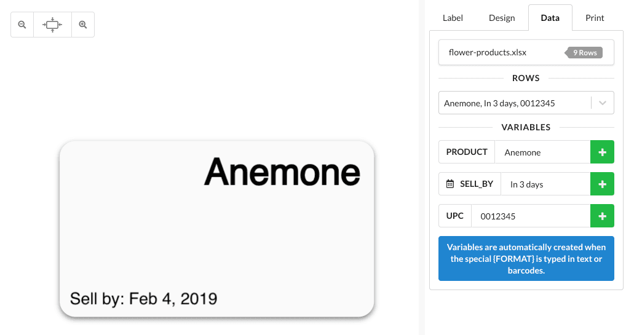This screenshot has height=335, width=626.
Task: Focus the UPC input field
Action: tap(530, 216)
